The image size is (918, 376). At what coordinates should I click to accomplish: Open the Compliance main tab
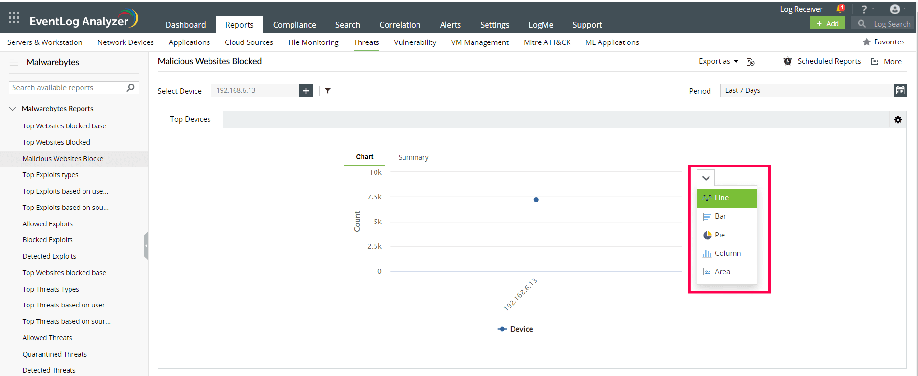pos(294,25)
